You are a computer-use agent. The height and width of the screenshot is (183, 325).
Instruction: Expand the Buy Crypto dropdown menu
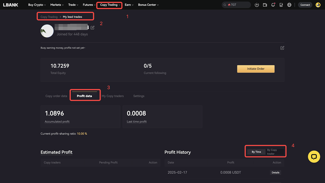tap(37, 5)
